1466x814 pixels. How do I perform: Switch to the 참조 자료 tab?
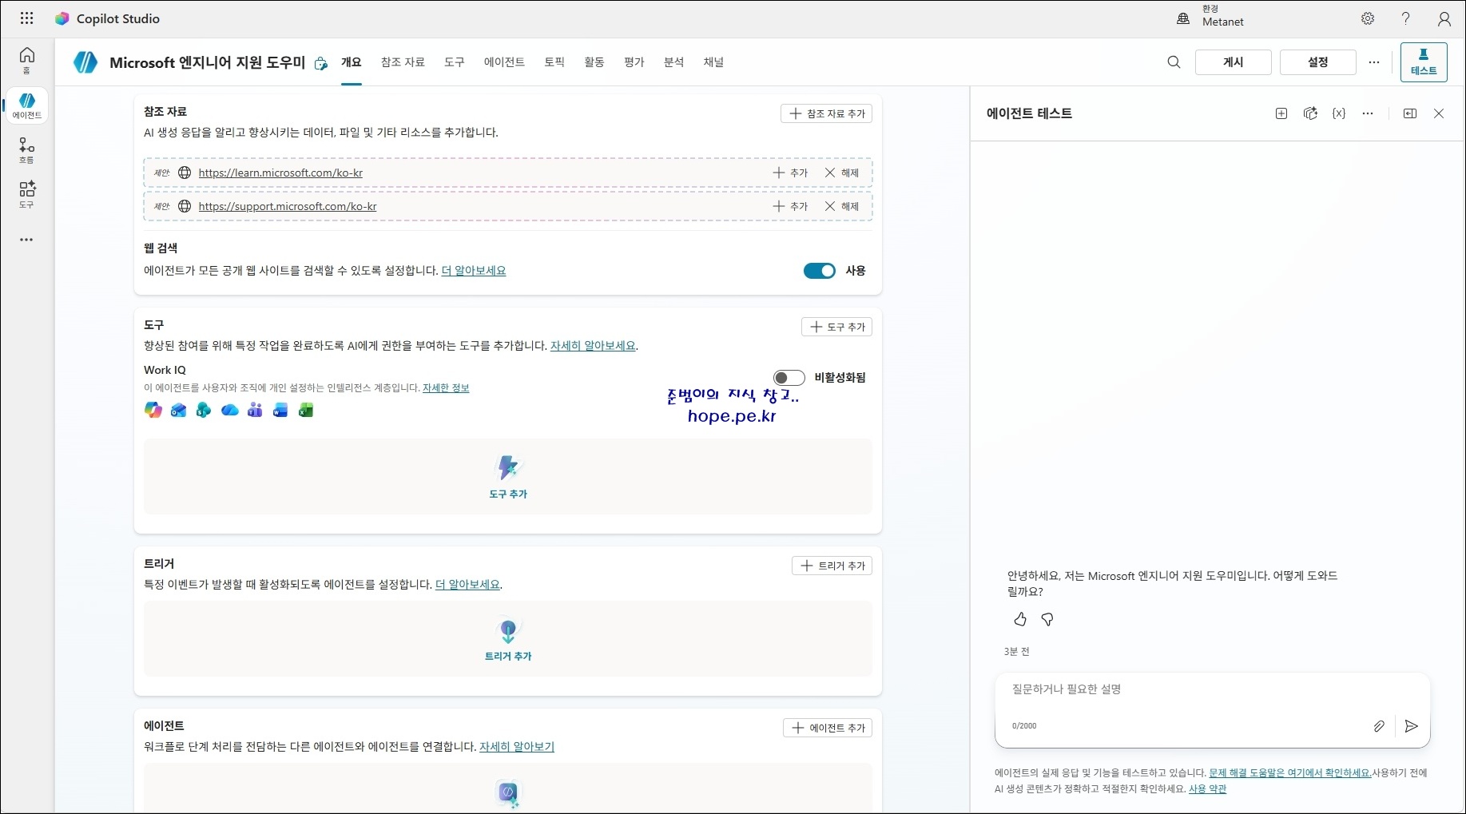tap(403, 62)
